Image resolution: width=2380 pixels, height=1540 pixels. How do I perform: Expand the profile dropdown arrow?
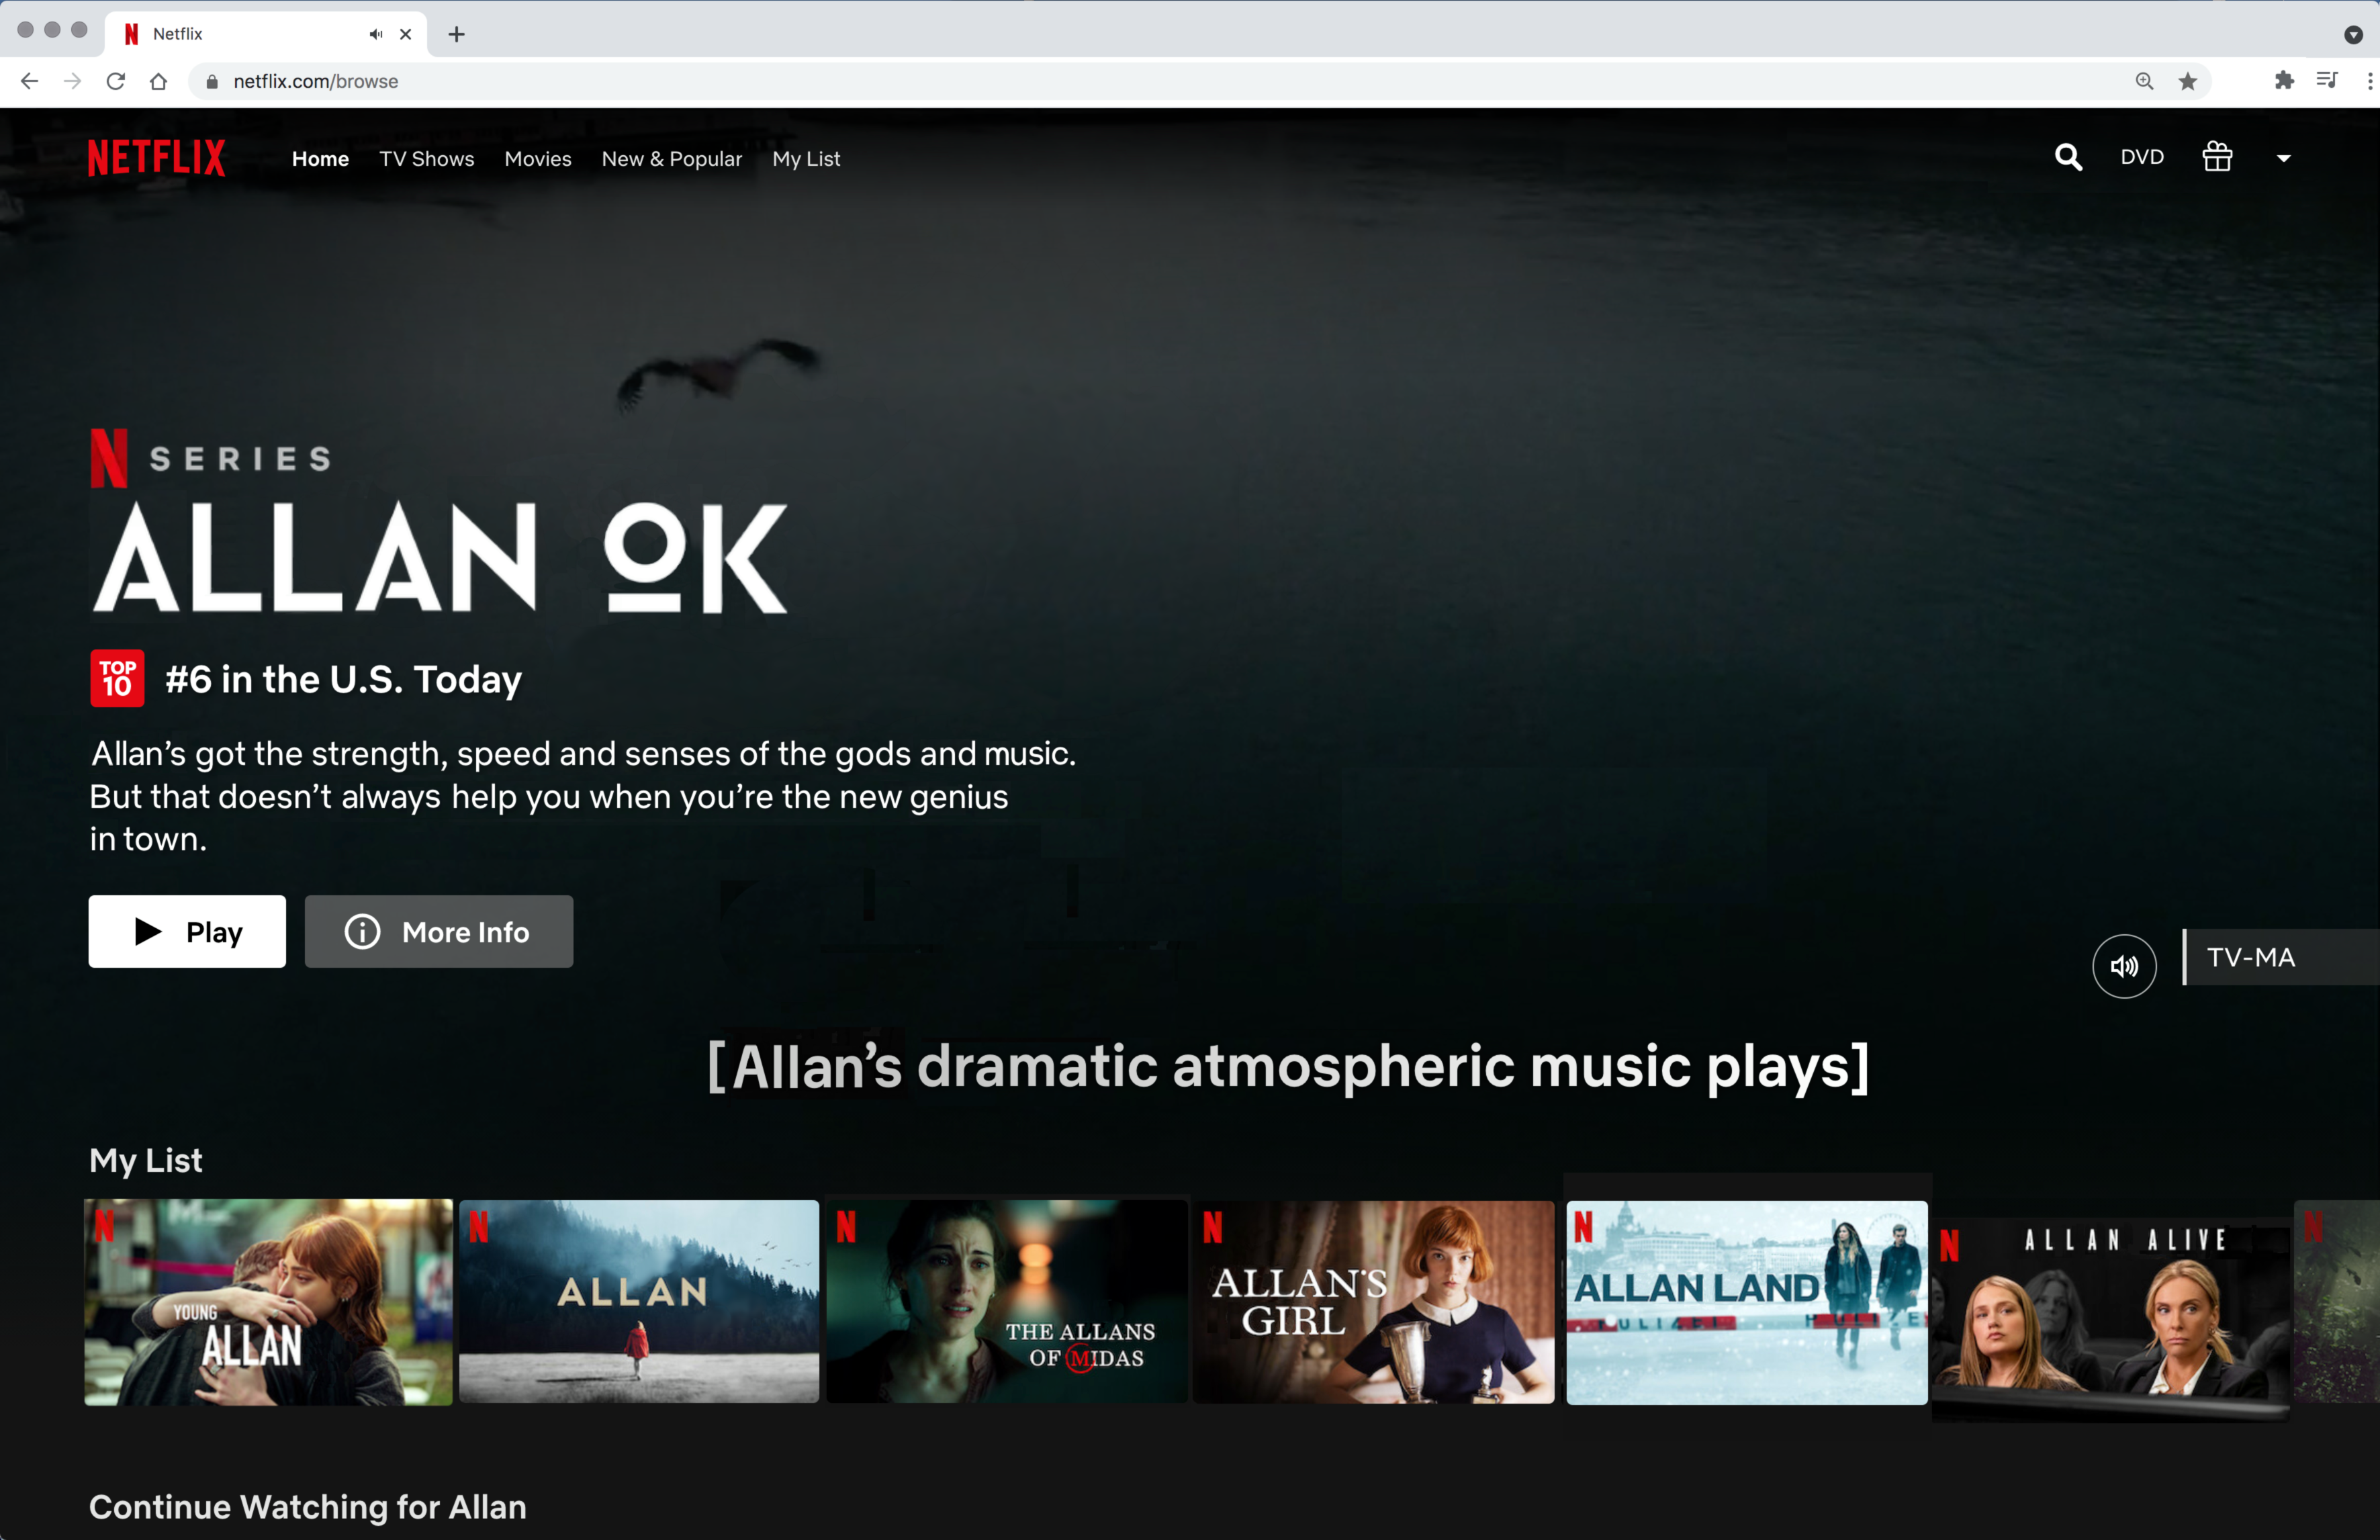point(2283,158)
